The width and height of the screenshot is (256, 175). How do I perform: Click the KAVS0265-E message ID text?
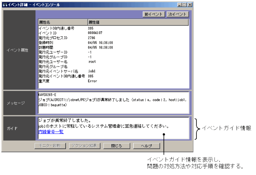tap(47, 95)
